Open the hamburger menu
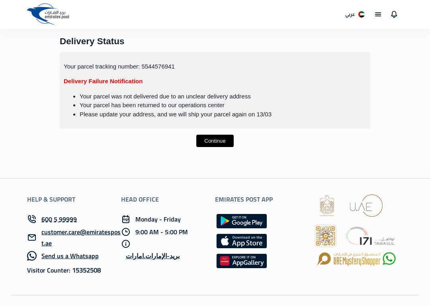430x306 pixels. pos(378,14)
